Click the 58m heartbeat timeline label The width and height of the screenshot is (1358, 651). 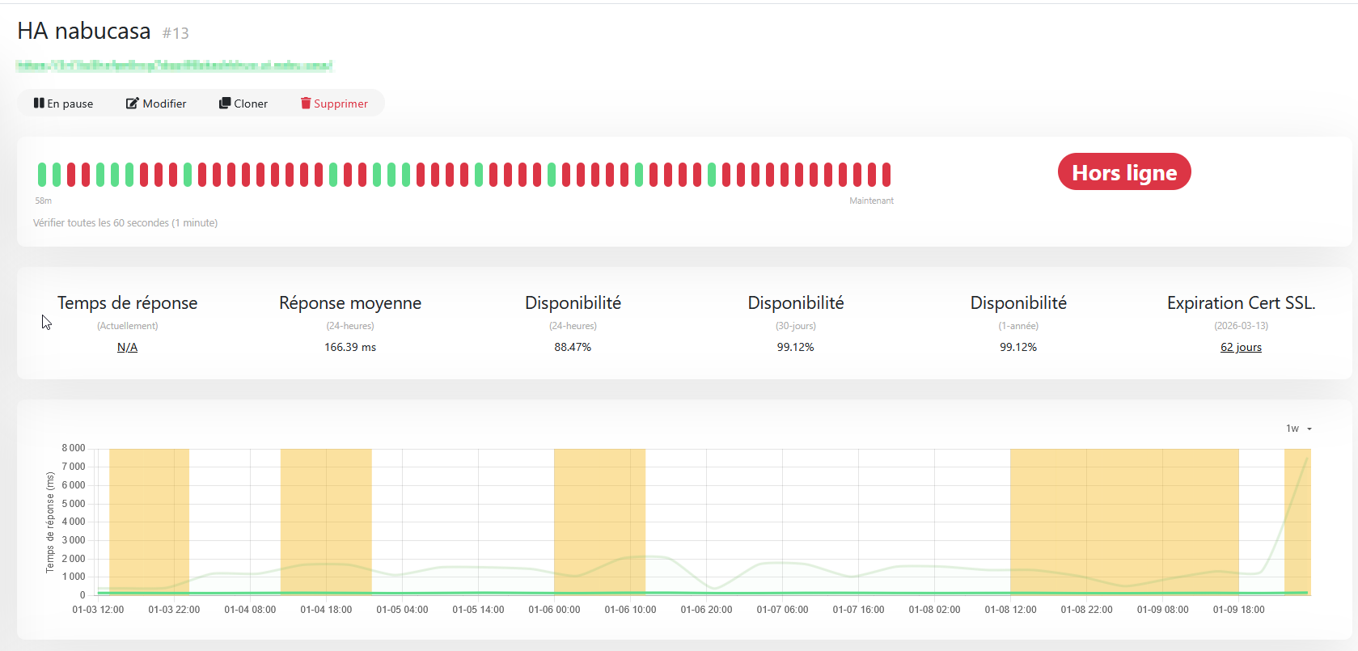44,201
